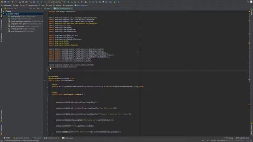
Task: Switch to the testCreateNote.java editor tab
Action: pos(63,8)
